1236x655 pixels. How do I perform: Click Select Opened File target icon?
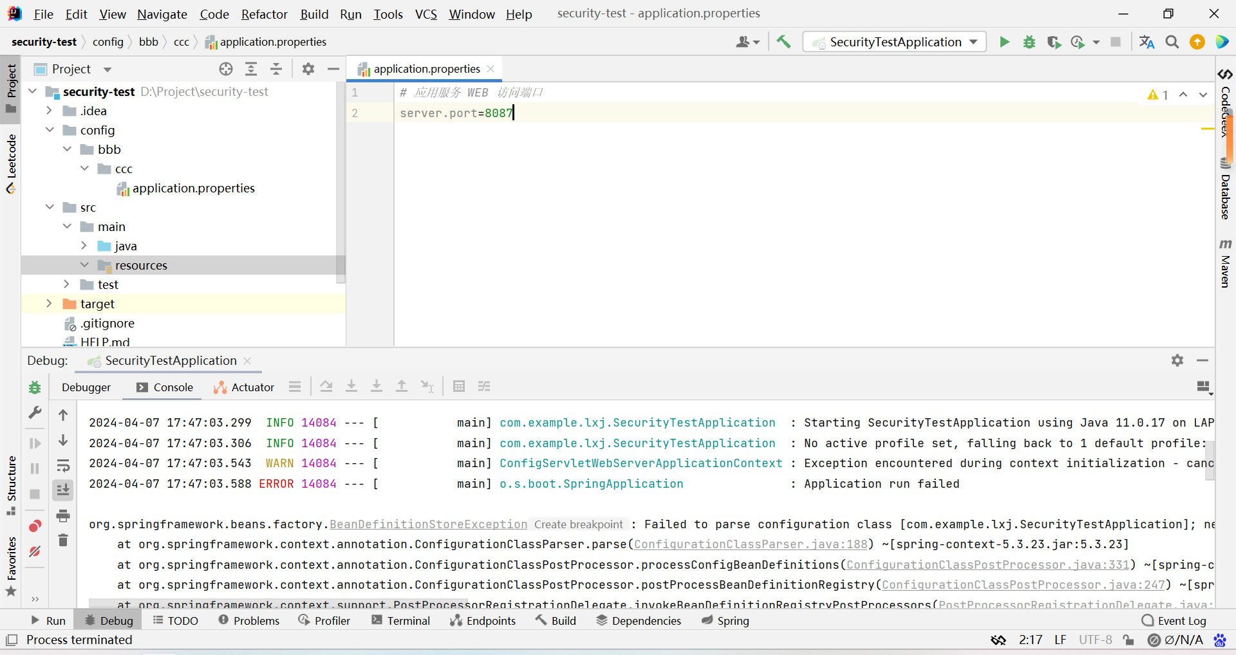226,69
